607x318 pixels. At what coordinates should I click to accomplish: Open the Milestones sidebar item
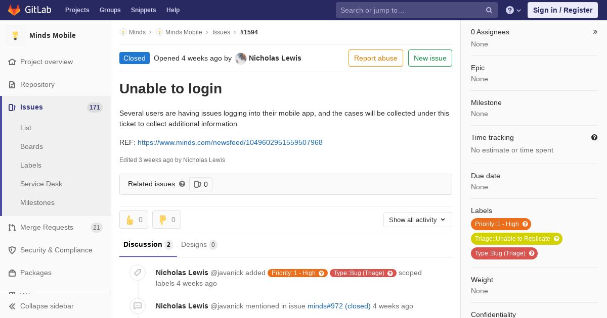point(37,202)
